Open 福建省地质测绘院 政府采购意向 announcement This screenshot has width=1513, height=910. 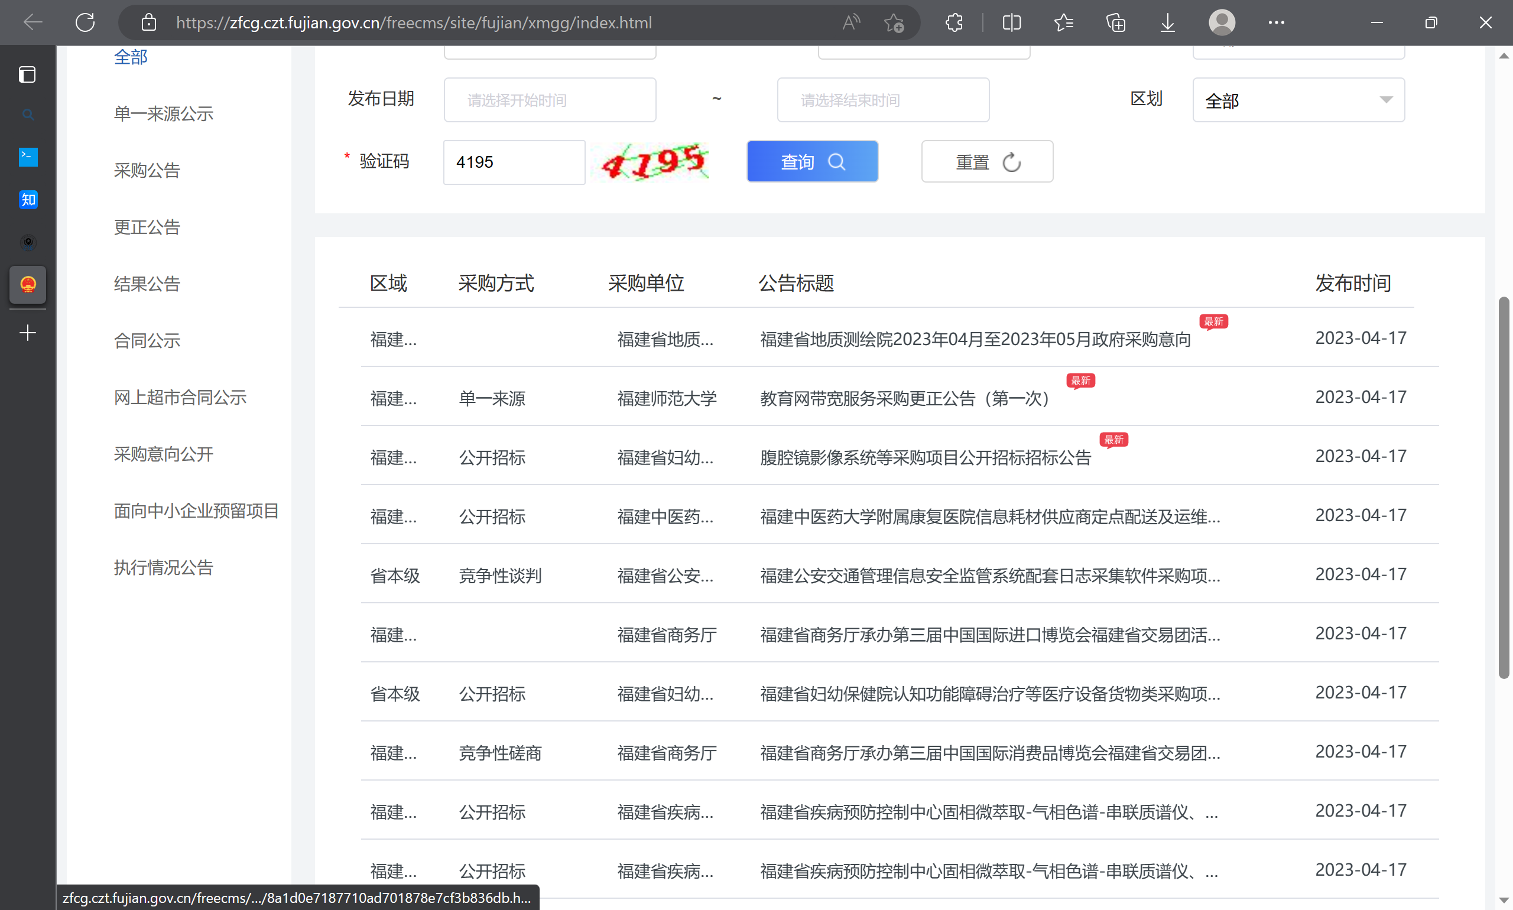point(975,339)
